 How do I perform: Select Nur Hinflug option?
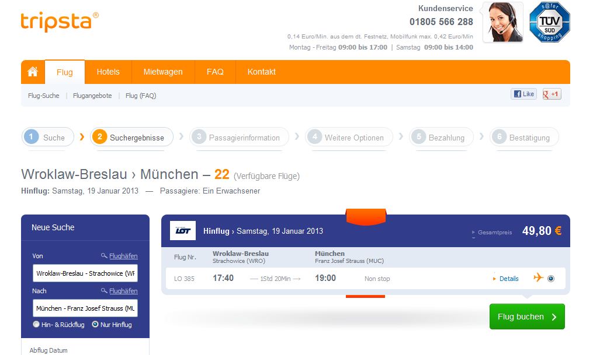[95, 324]
